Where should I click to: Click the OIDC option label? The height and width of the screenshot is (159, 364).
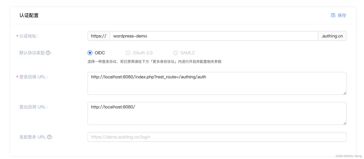[100, 53]
